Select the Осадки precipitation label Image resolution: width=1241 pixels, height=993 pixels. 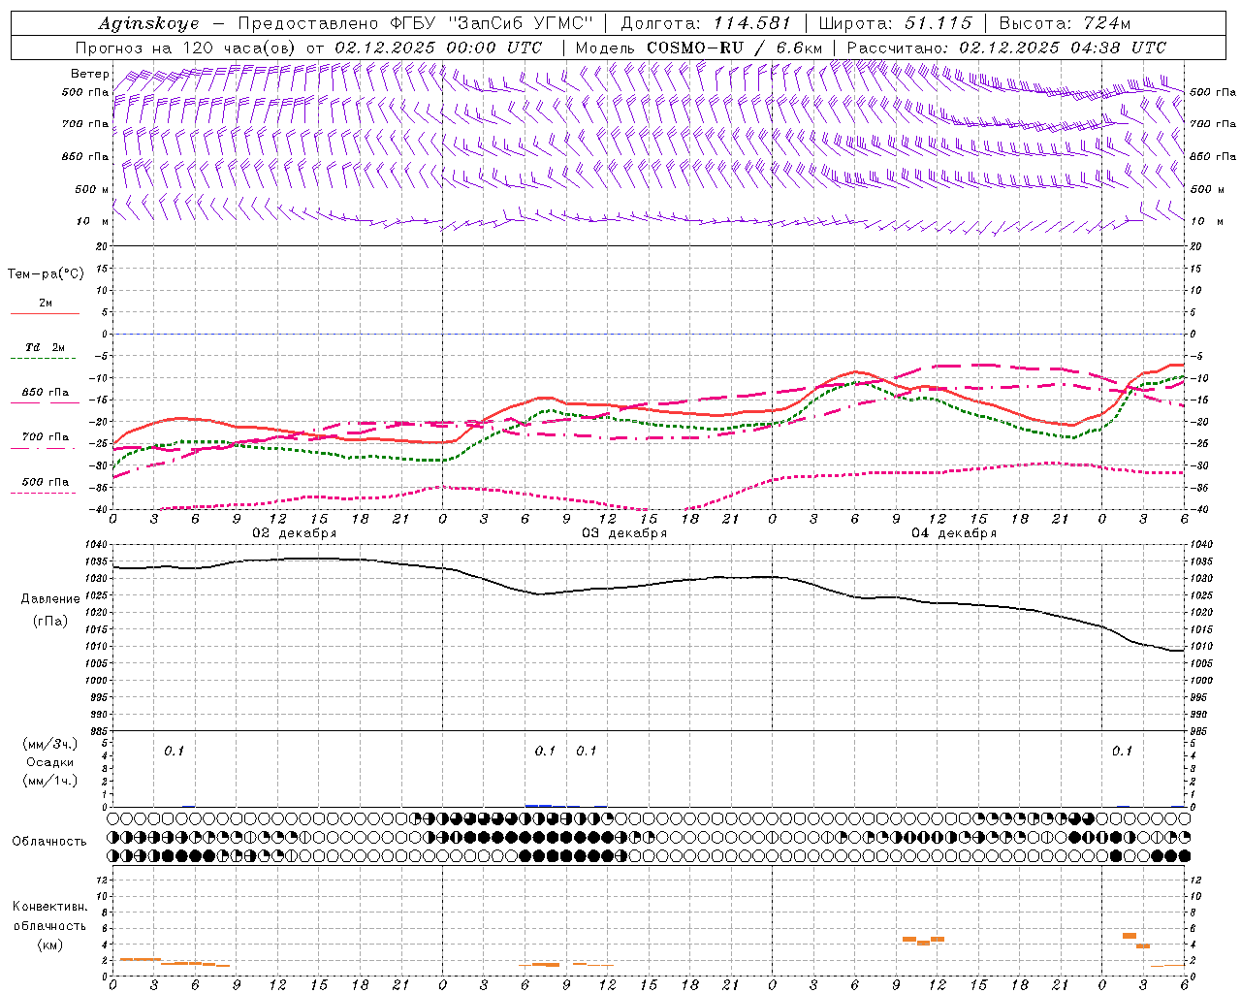coord(50,762)
